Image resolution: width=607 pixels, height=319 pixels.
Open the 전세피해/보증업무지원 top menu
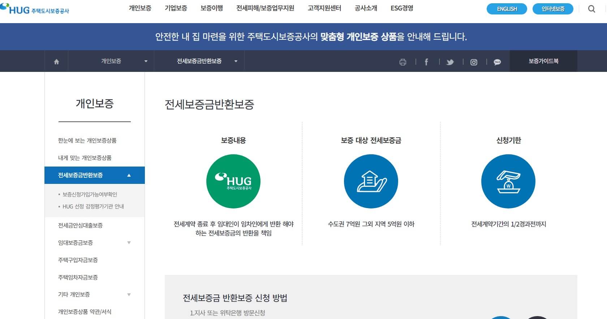click(x=265, y=8)
